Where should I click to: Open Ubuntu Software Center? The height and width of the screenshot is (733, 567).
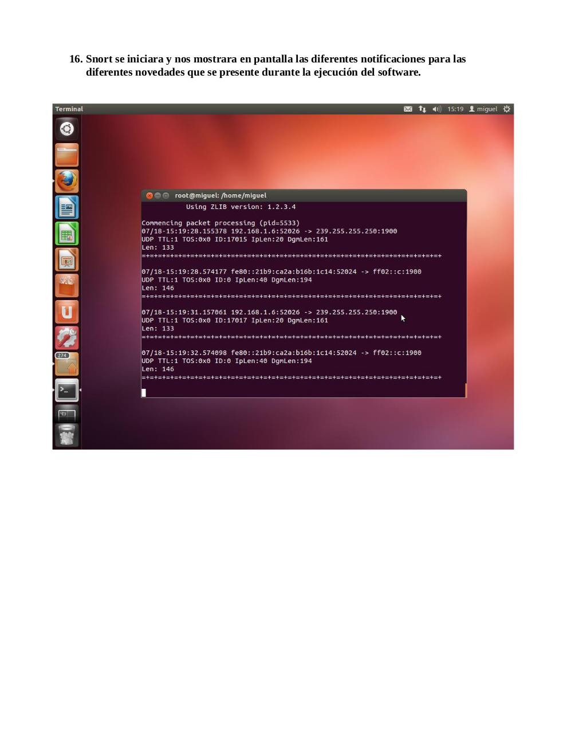point(67,286)
